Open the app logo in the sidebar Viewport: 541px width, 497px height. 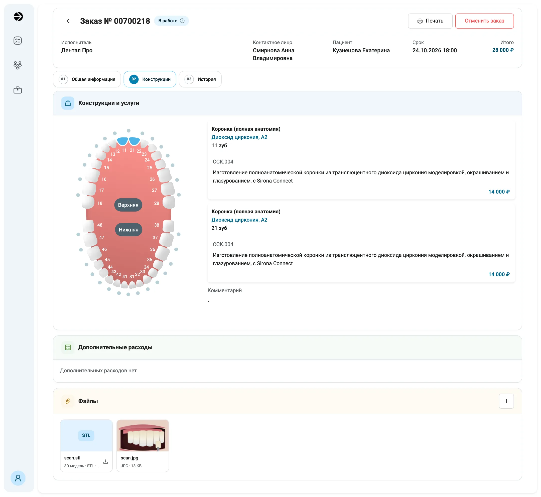(x=18, y=17)
